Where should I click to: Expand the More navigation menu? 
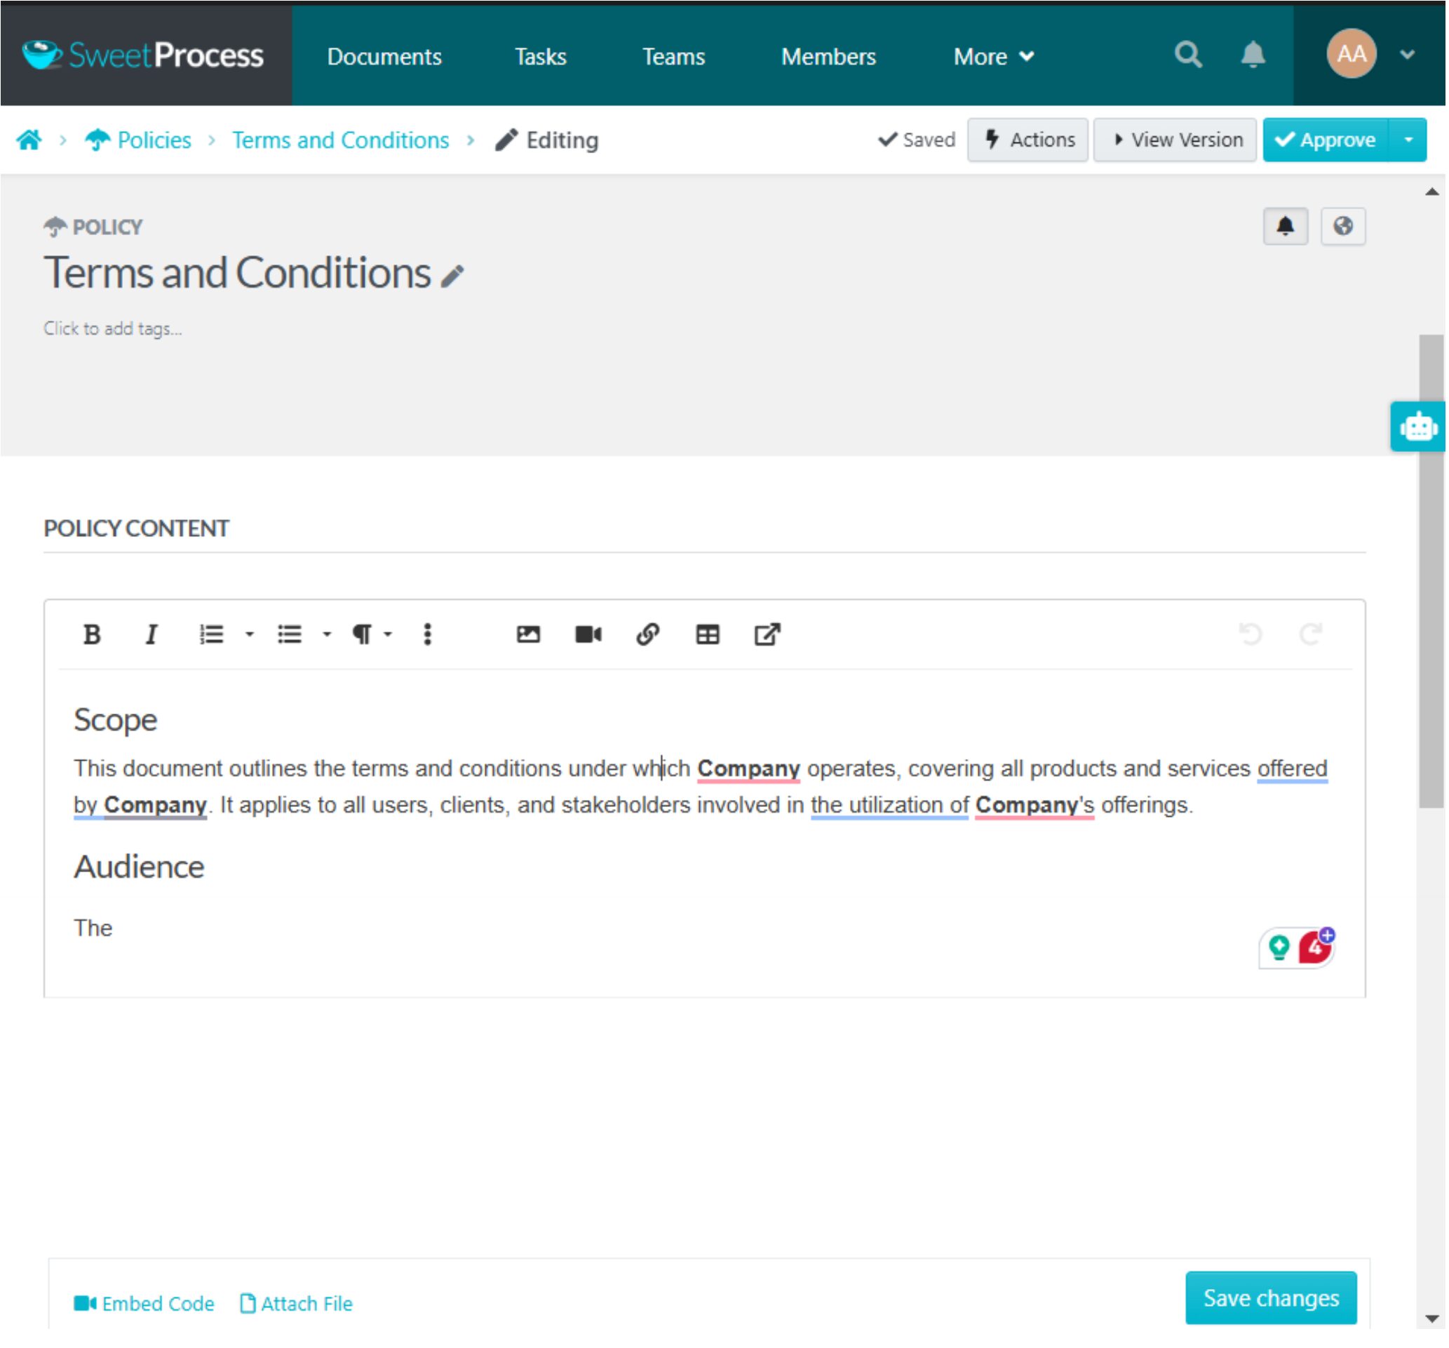(993, 55)
